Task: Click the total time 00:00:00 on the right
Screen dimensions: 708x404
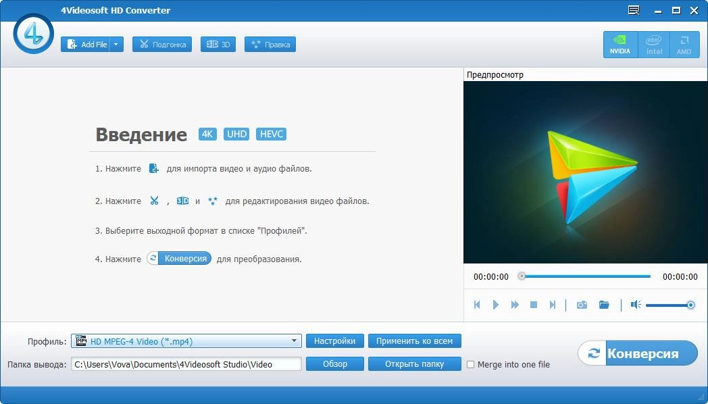Action: coord(680,277)
